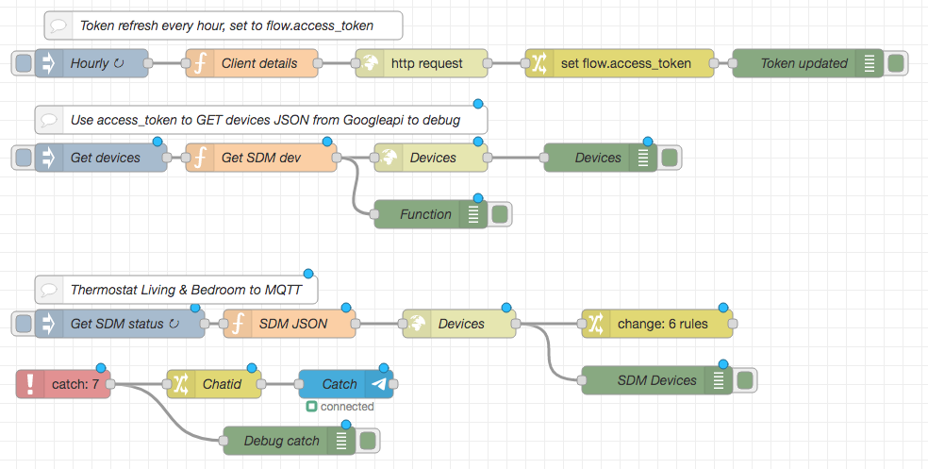
Task: Click the Get SDM status arrow icon
Action: (x=47, y=324)
